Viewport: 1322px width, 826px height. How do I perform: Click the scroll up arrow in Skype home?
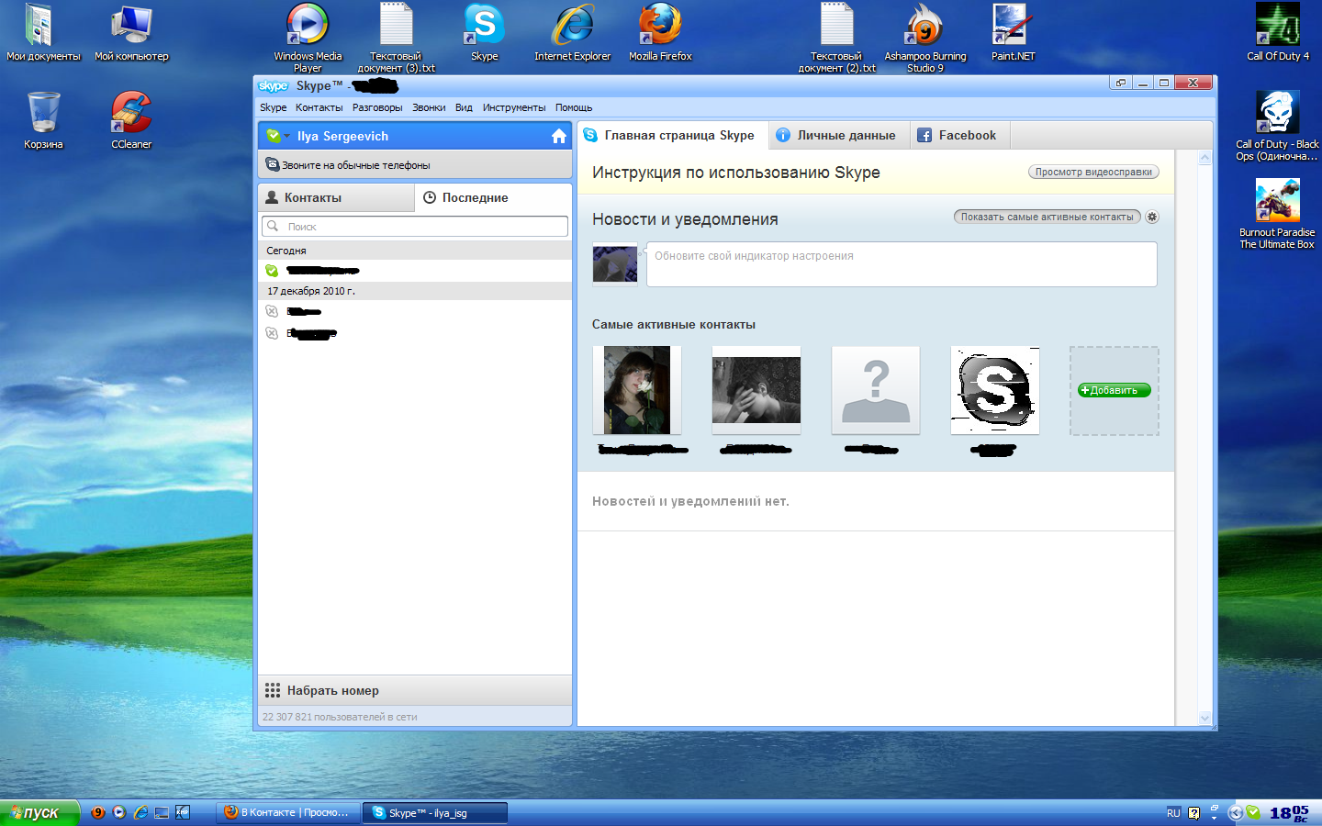pos(1205,158)
